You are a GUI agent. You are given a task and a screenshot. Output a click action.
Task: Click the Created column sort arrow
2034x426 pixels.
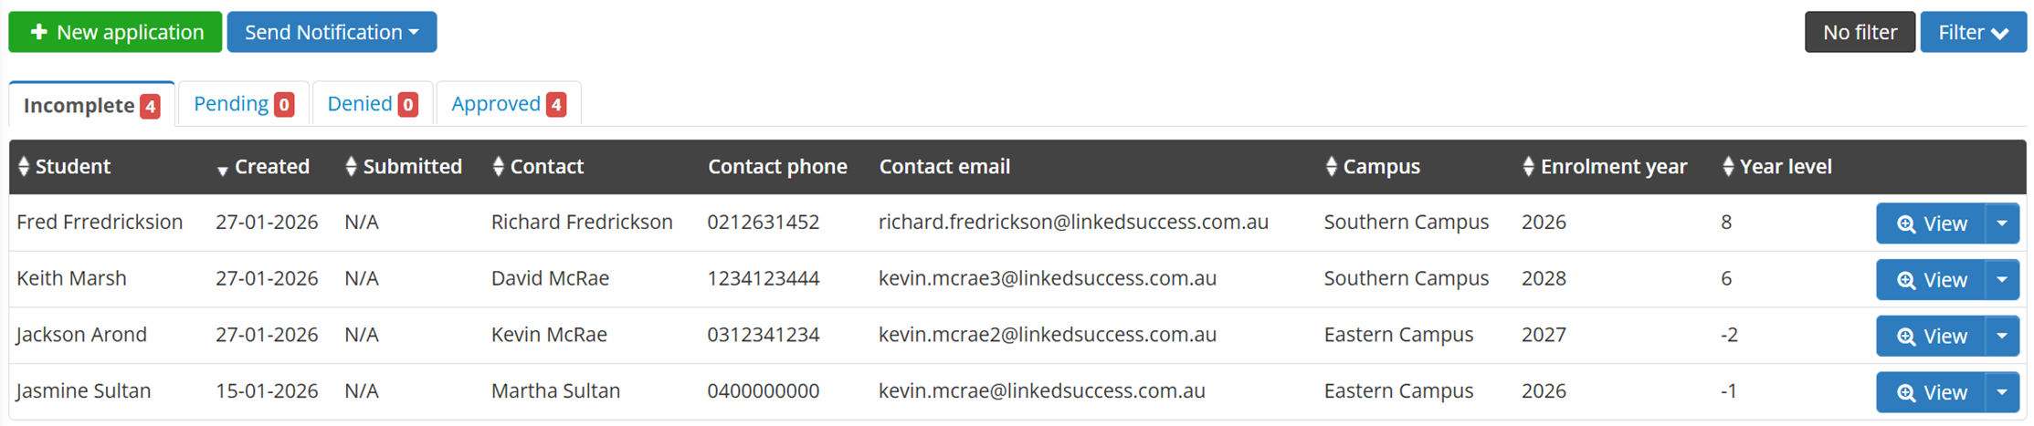click(222, 170)
